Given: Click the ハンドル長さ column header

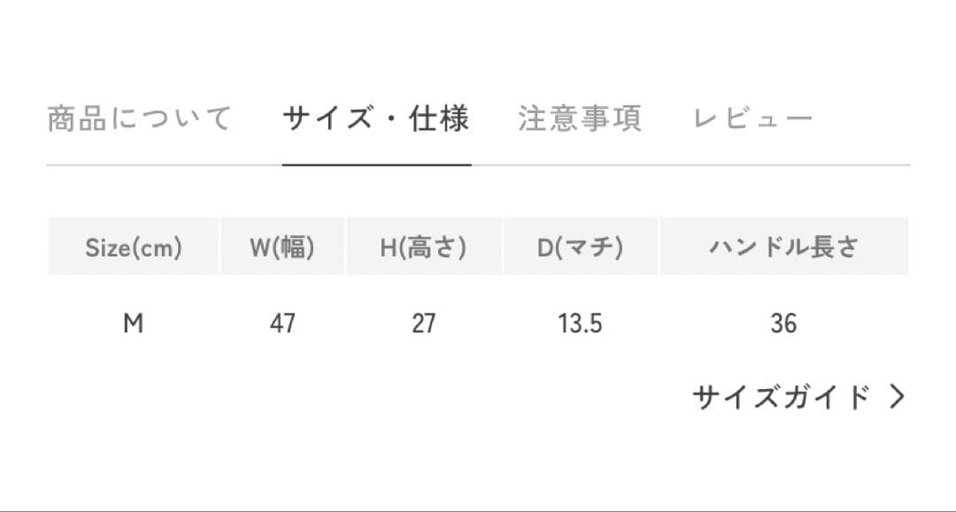Looking at the screenshot, I should click(783, 247).
